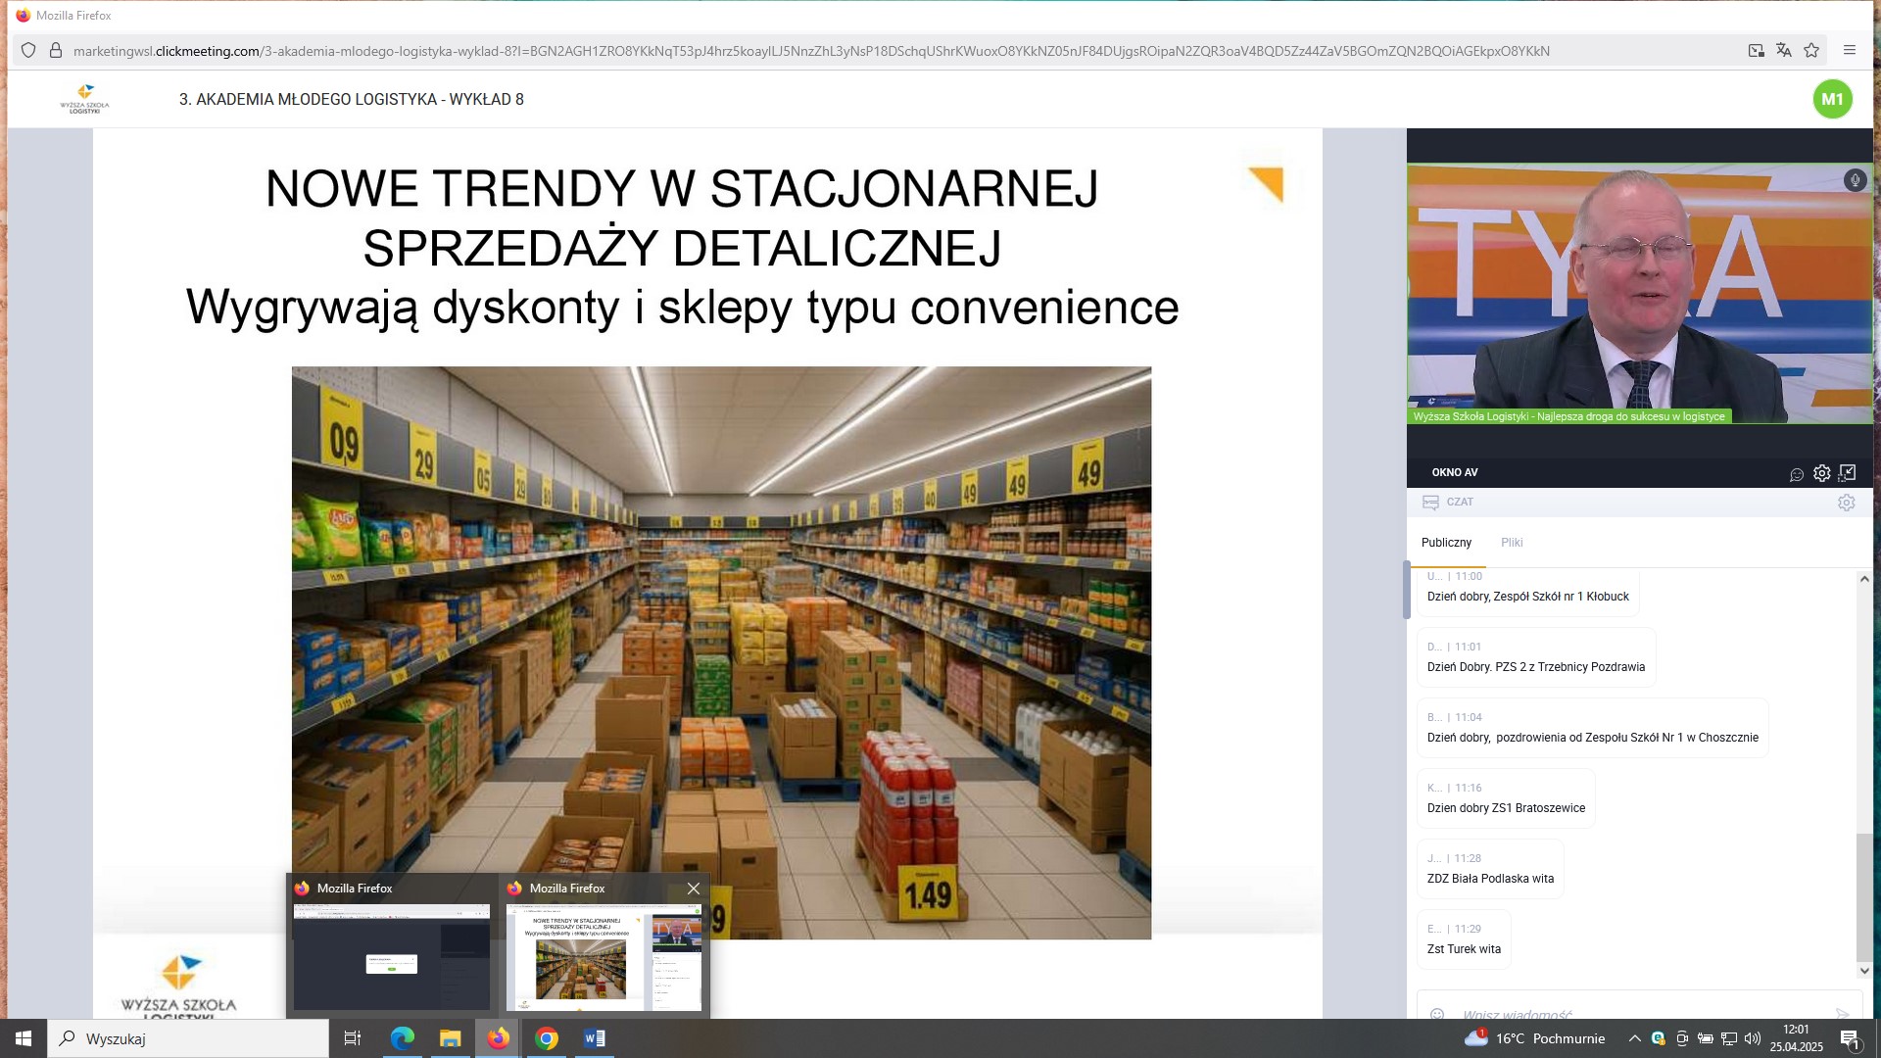Expand hidden system tray icons chevron
1881x1058 pixels.
click(x=1634, y=1038)
